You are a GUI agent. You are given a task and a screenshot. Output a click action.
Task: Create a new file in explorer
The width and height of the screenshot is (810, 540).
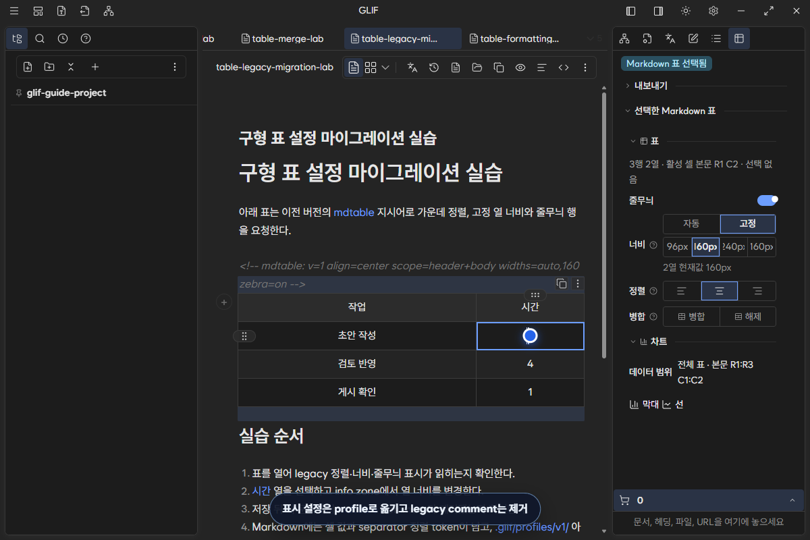pyautogui.click(x=28, y=67)
